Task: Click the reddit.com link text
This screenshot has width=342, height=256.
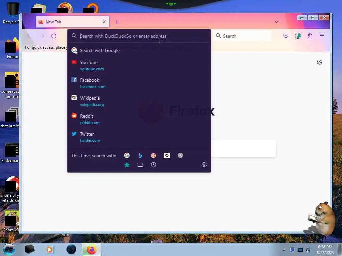Action: [90, 123]
